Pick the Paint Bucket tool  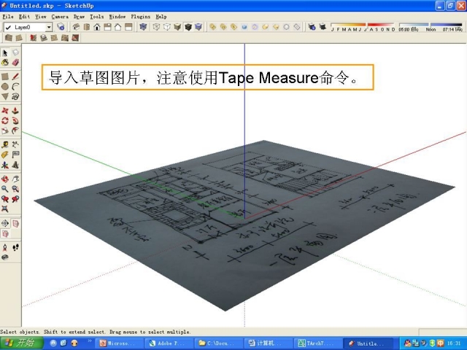click(x=5, y=63)
